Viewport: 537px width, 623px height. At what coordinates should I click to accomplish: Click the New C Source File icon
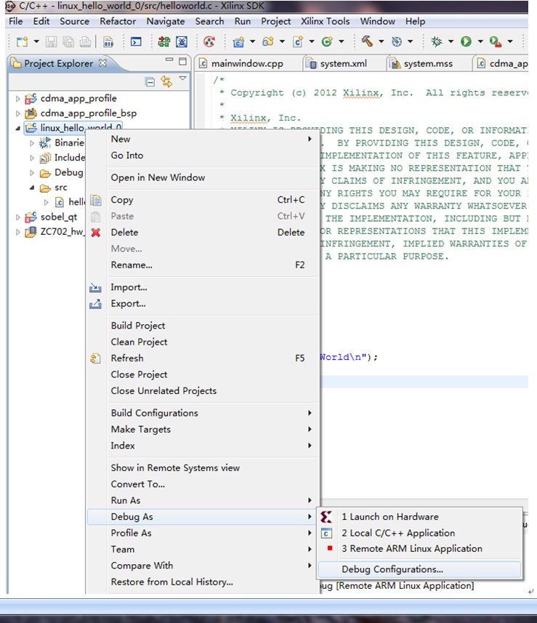pos(298,41)
